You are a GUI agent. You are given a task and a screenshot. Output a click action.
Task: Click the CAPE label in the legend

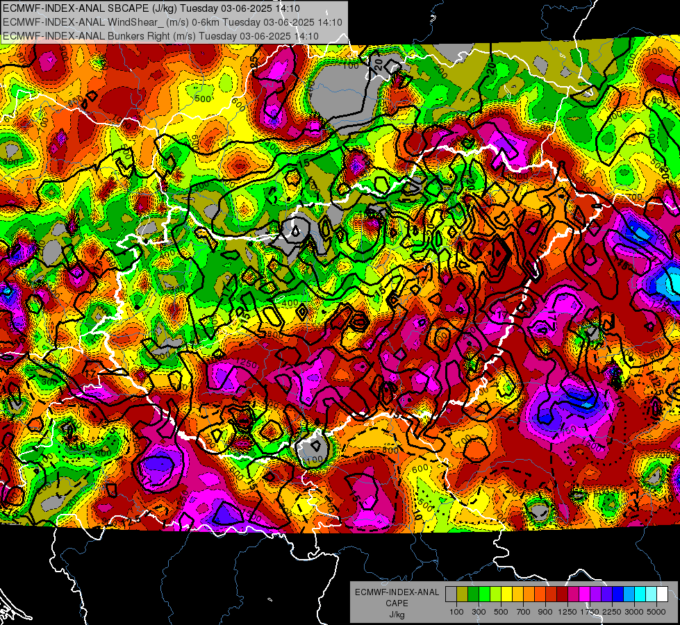[x=397, y=603]
